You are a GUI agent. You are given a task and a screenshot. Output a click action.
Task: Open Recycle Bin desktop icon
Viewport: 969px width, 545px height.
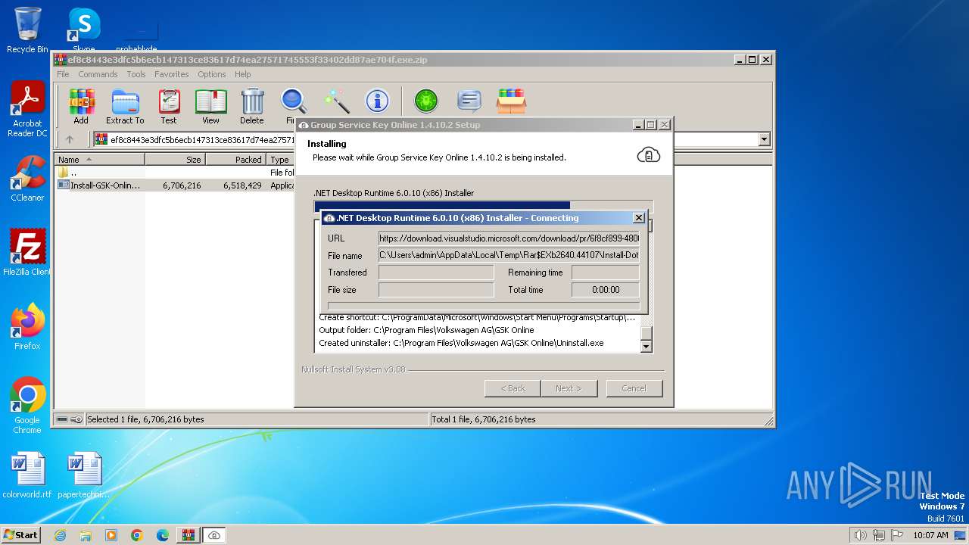(x=27, y=30)
